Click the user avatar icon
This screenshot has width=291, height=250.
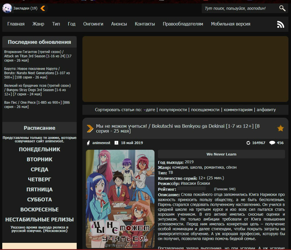[x=7, y=8]
